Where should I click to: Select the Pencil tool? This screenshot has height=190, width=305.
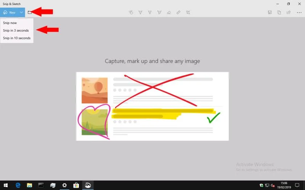tap(150, 13)
